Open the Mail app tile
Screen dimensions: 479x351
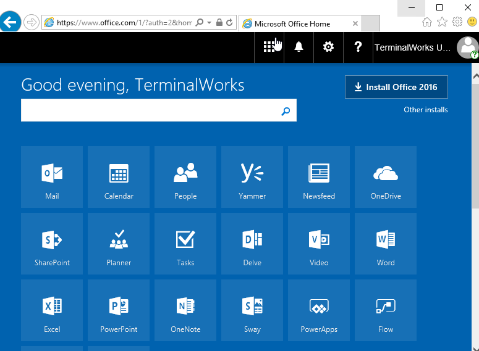(52, 177)
